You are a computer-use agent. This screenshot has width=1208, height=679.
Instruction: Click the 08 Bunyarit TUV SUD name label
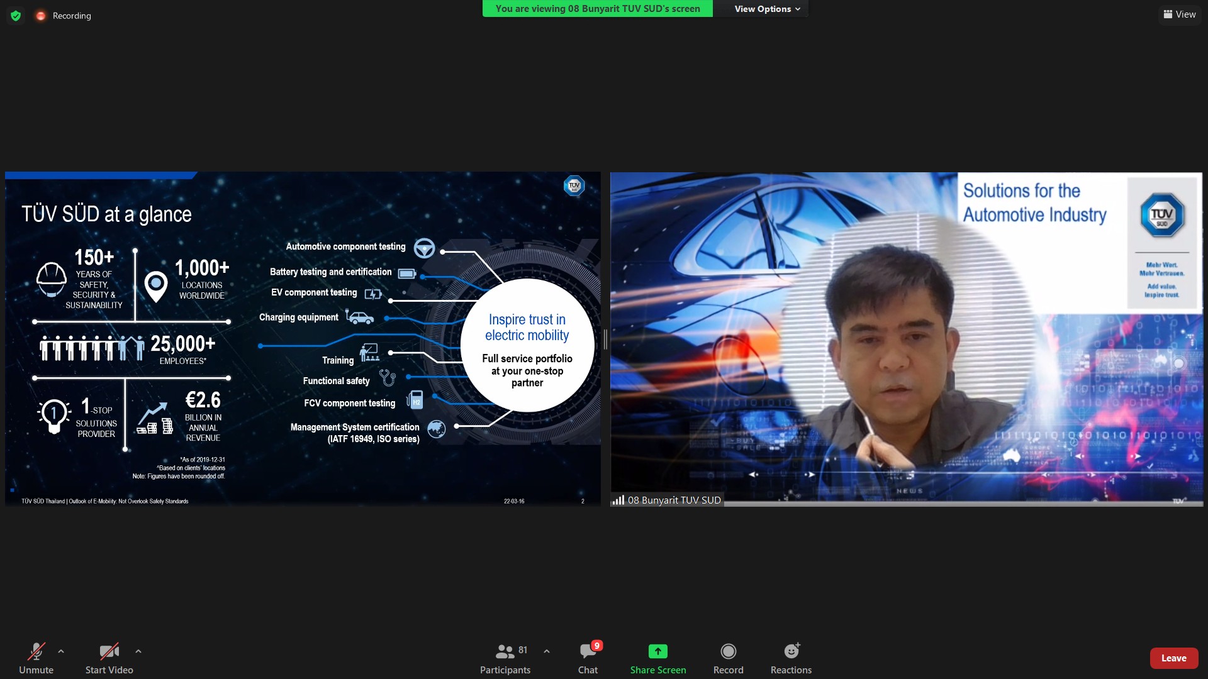(x=674, y=500)
